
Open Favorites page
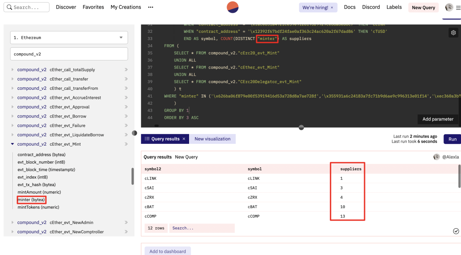93,7
